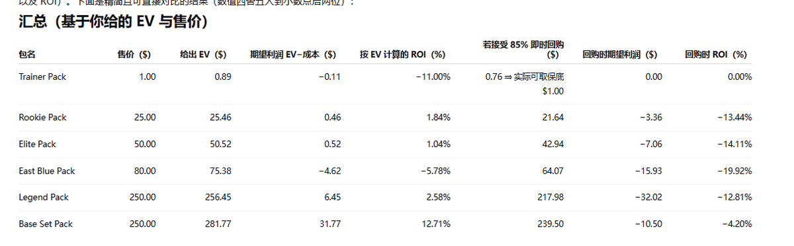Screen dimensions: 794x246
Task: Click Base Set Pack EV value 281.77
Action: point(218,224)
